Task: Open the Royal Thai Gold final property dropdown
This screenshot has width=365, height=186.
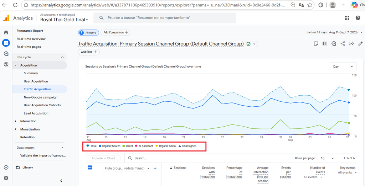Action: tap(64, 20)
